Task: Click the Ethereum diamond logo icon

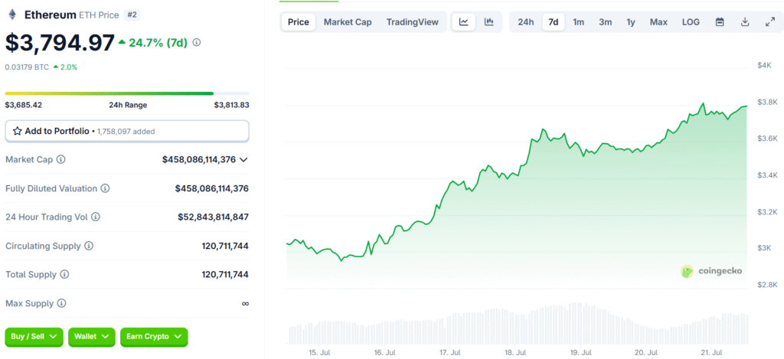Action: (11, 15)
